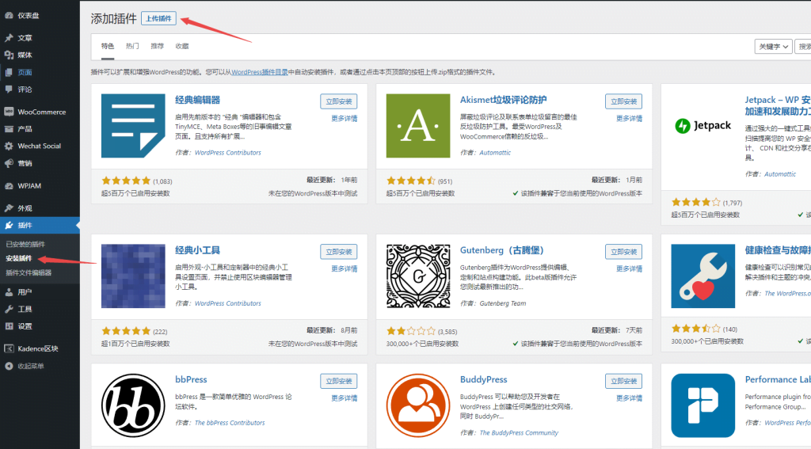Click 立即安装 for 经典编辑器
The height and width of the screenshot is (449, 811).
click(x=339, y=101)
